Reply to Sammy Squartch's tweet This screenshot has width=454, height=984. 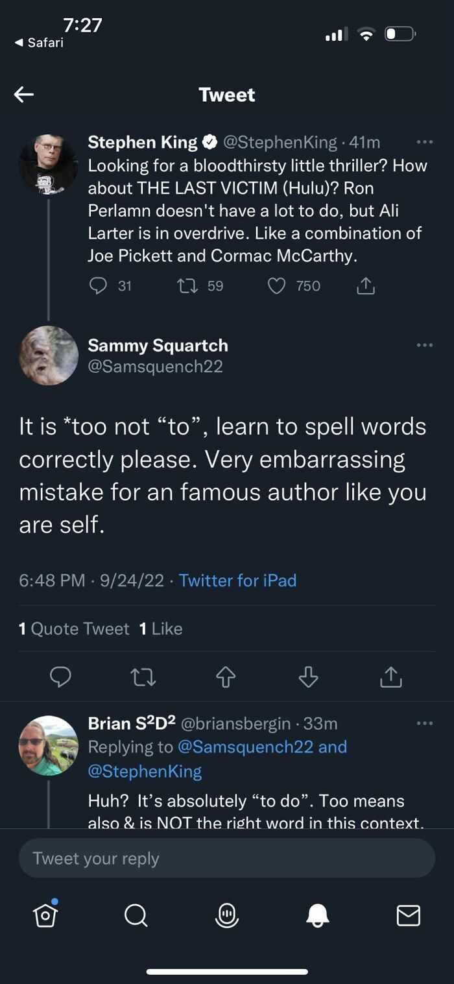click(60, 677)
